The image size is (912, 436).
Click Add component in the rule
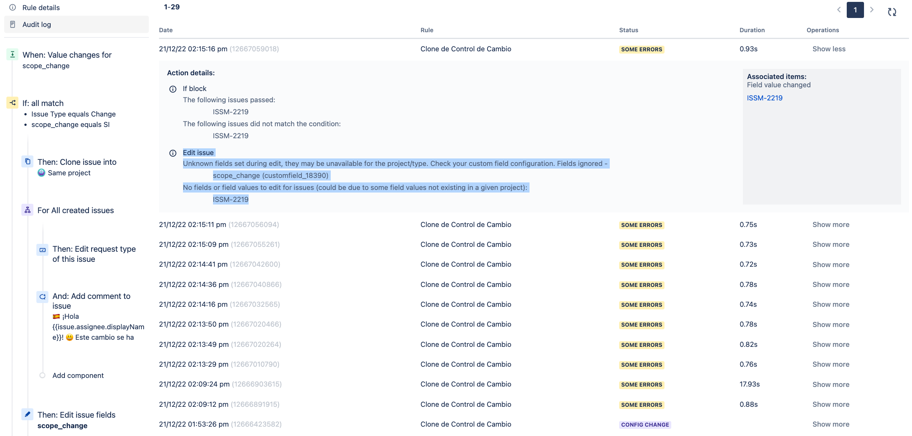[78, 375]
